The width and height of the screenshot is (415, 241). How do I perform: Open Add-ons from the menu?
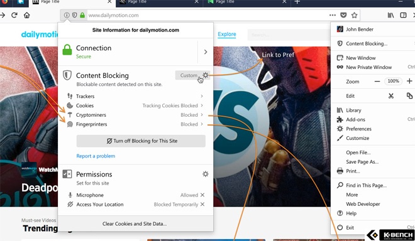pyautogui.click(x=373, y=119)
